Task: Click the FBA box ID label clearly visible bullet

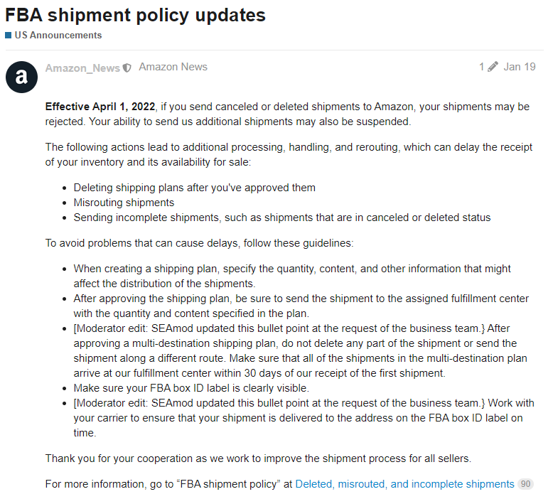Action: 191,388
